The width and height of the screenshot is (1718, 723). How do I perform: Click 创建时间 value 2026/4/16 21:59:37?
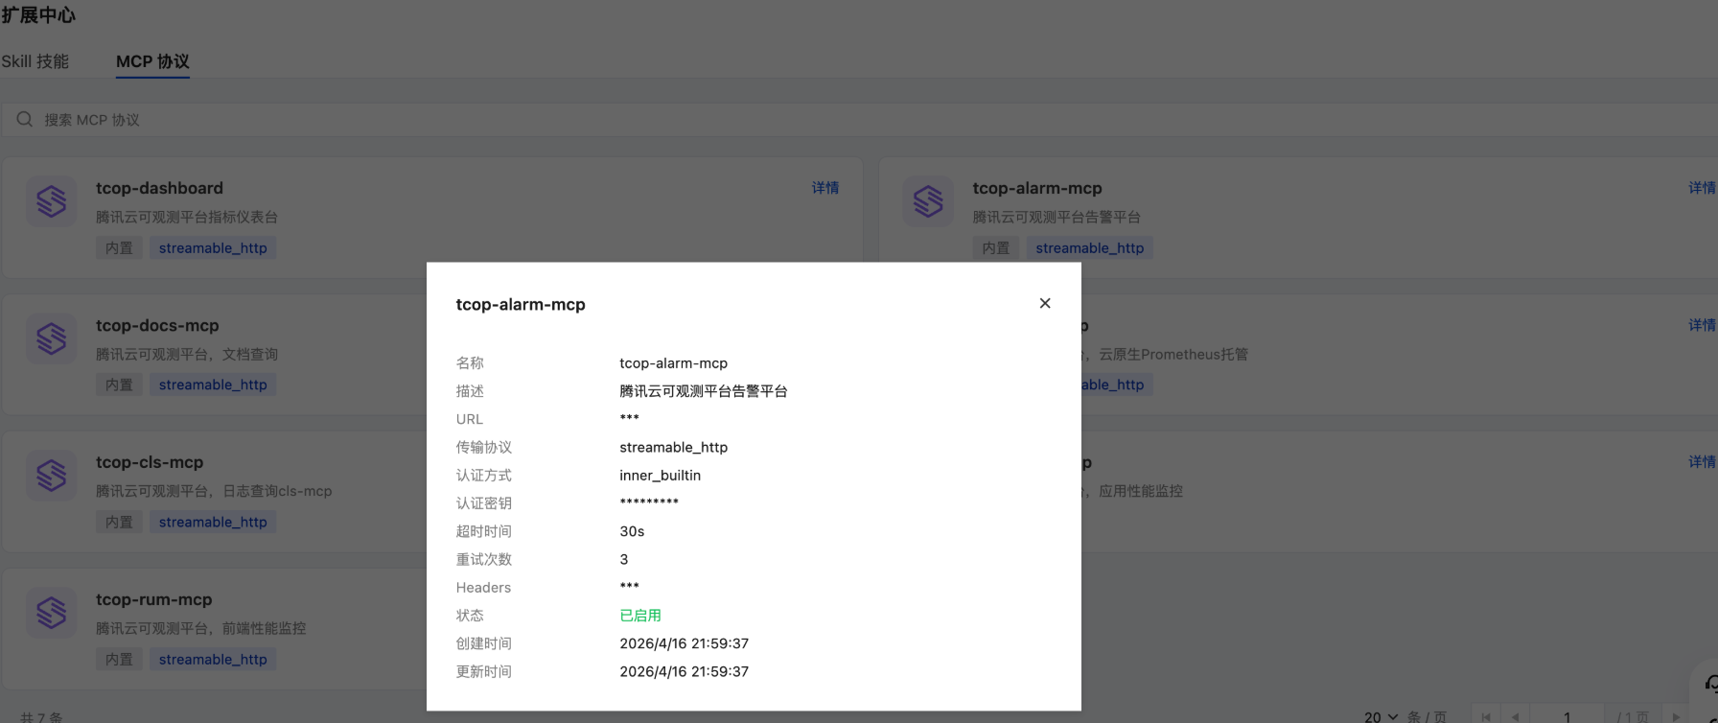684,643
